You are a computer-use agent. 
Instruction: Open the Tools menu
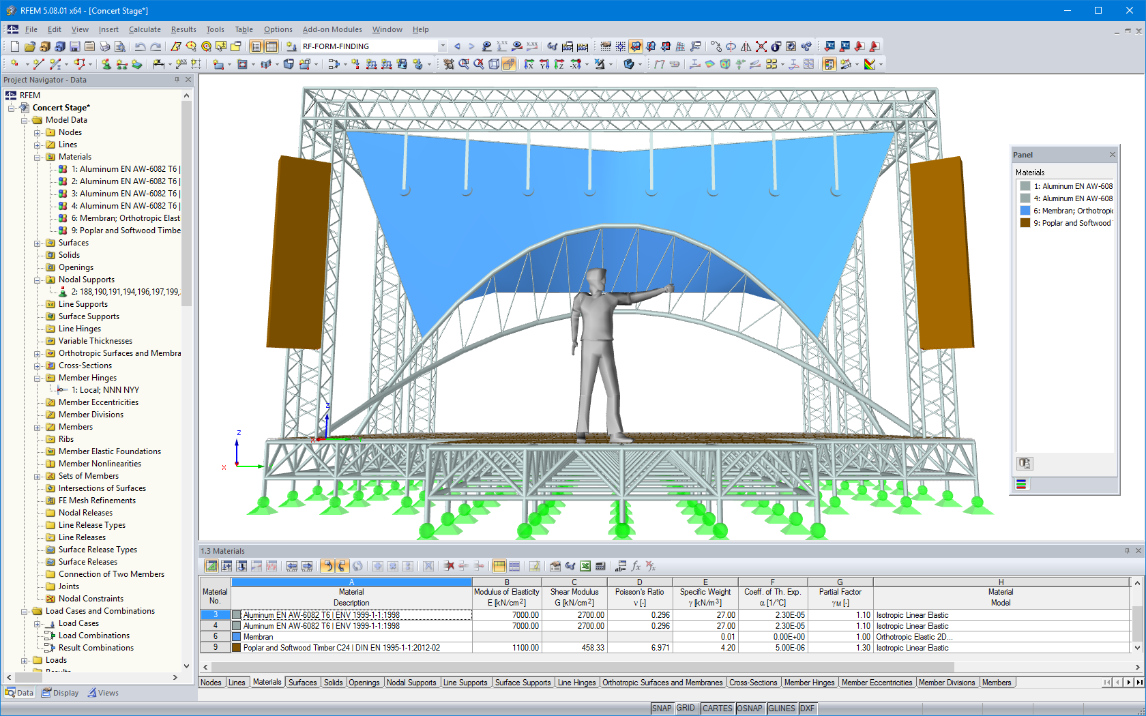tap(215, 29)
